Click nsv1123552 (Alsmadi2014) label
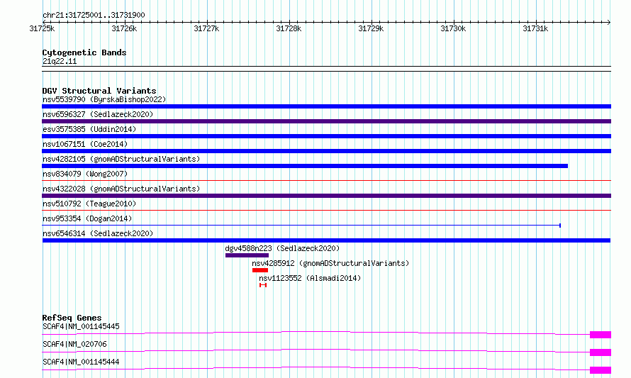The height and width of the screenshot is (378, 631). tap(310, 278)
